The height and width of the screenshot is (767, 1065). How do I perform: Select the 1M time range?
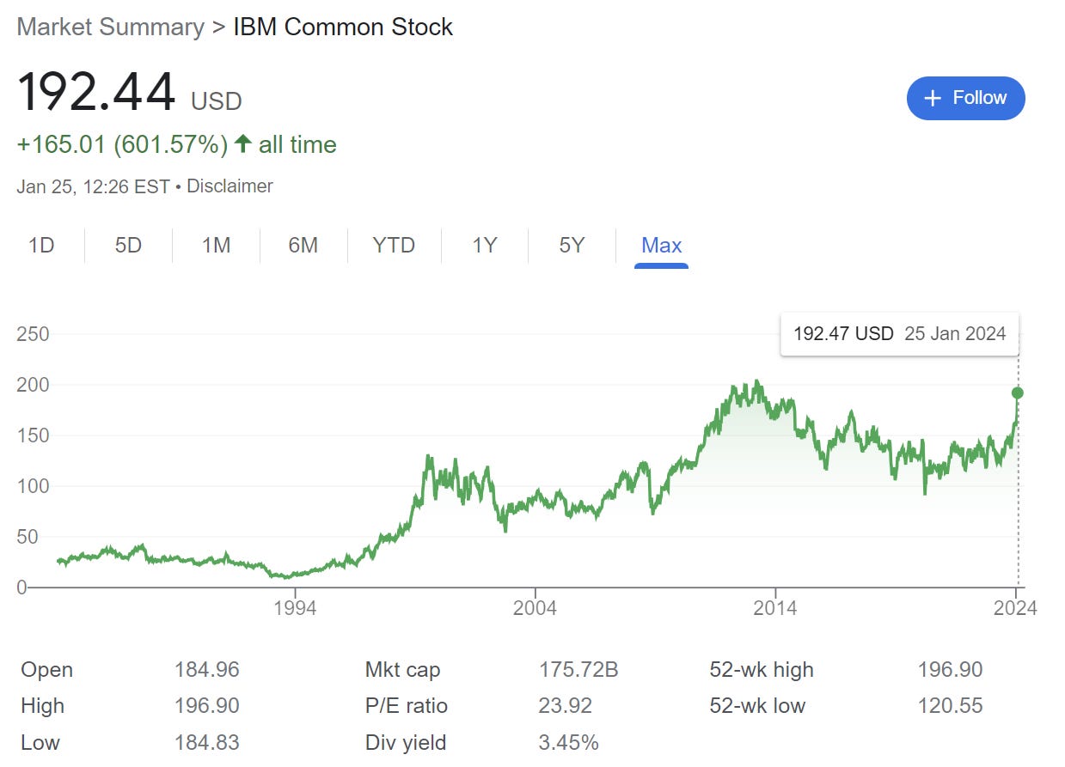pyautogui.click(x=216, y=246)
